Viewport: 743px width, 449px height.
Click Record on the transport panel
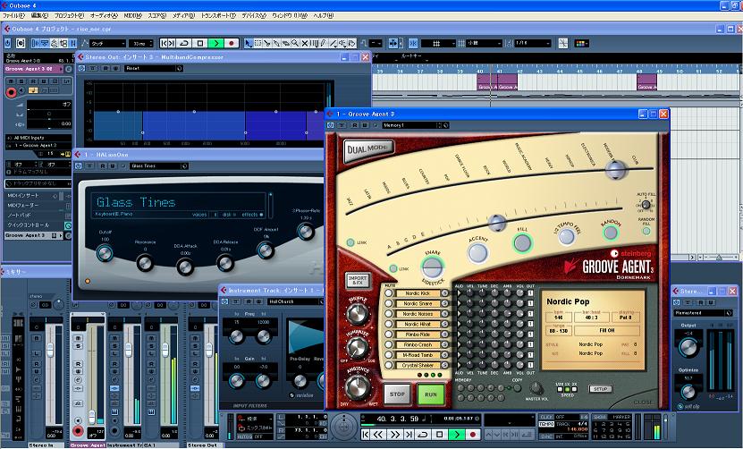473,435
